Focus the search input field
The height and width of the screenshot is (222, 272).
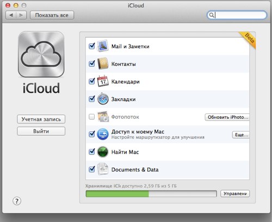(237, 15)
